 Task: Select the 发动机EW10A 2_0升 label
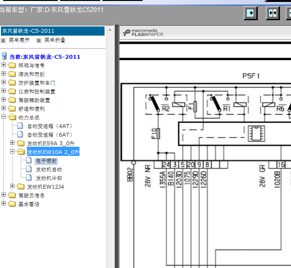click(53, 152)
